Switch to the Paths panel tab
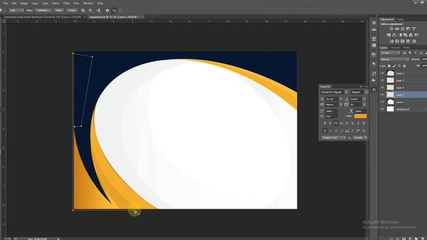 406,47
